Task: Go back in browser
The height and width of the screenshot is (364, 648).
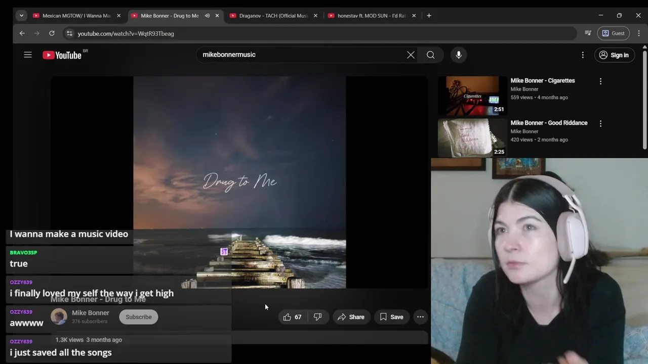Action: pos(22,33)
